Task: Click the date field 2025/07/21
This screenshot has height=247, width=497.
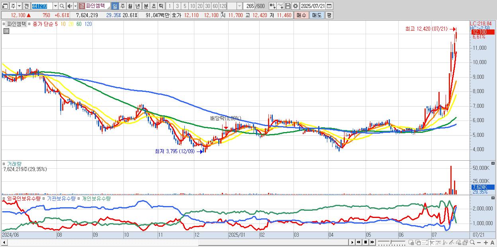Action: tap(312, 6)
